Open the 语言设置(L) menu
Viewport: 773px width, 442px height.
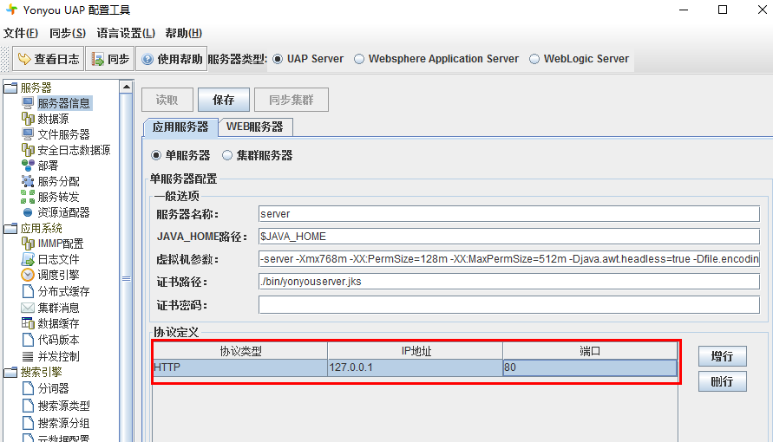click(x=126, y=33)
